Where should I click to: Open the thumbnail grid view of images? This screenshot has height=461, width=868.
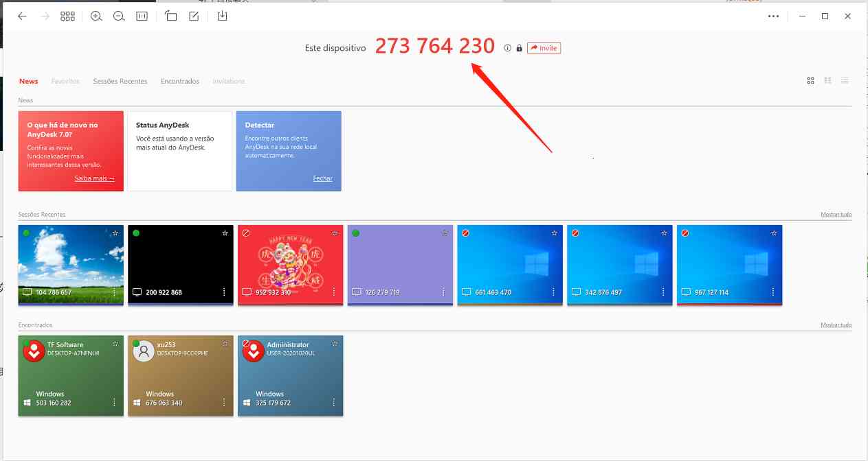pos(67,16)
